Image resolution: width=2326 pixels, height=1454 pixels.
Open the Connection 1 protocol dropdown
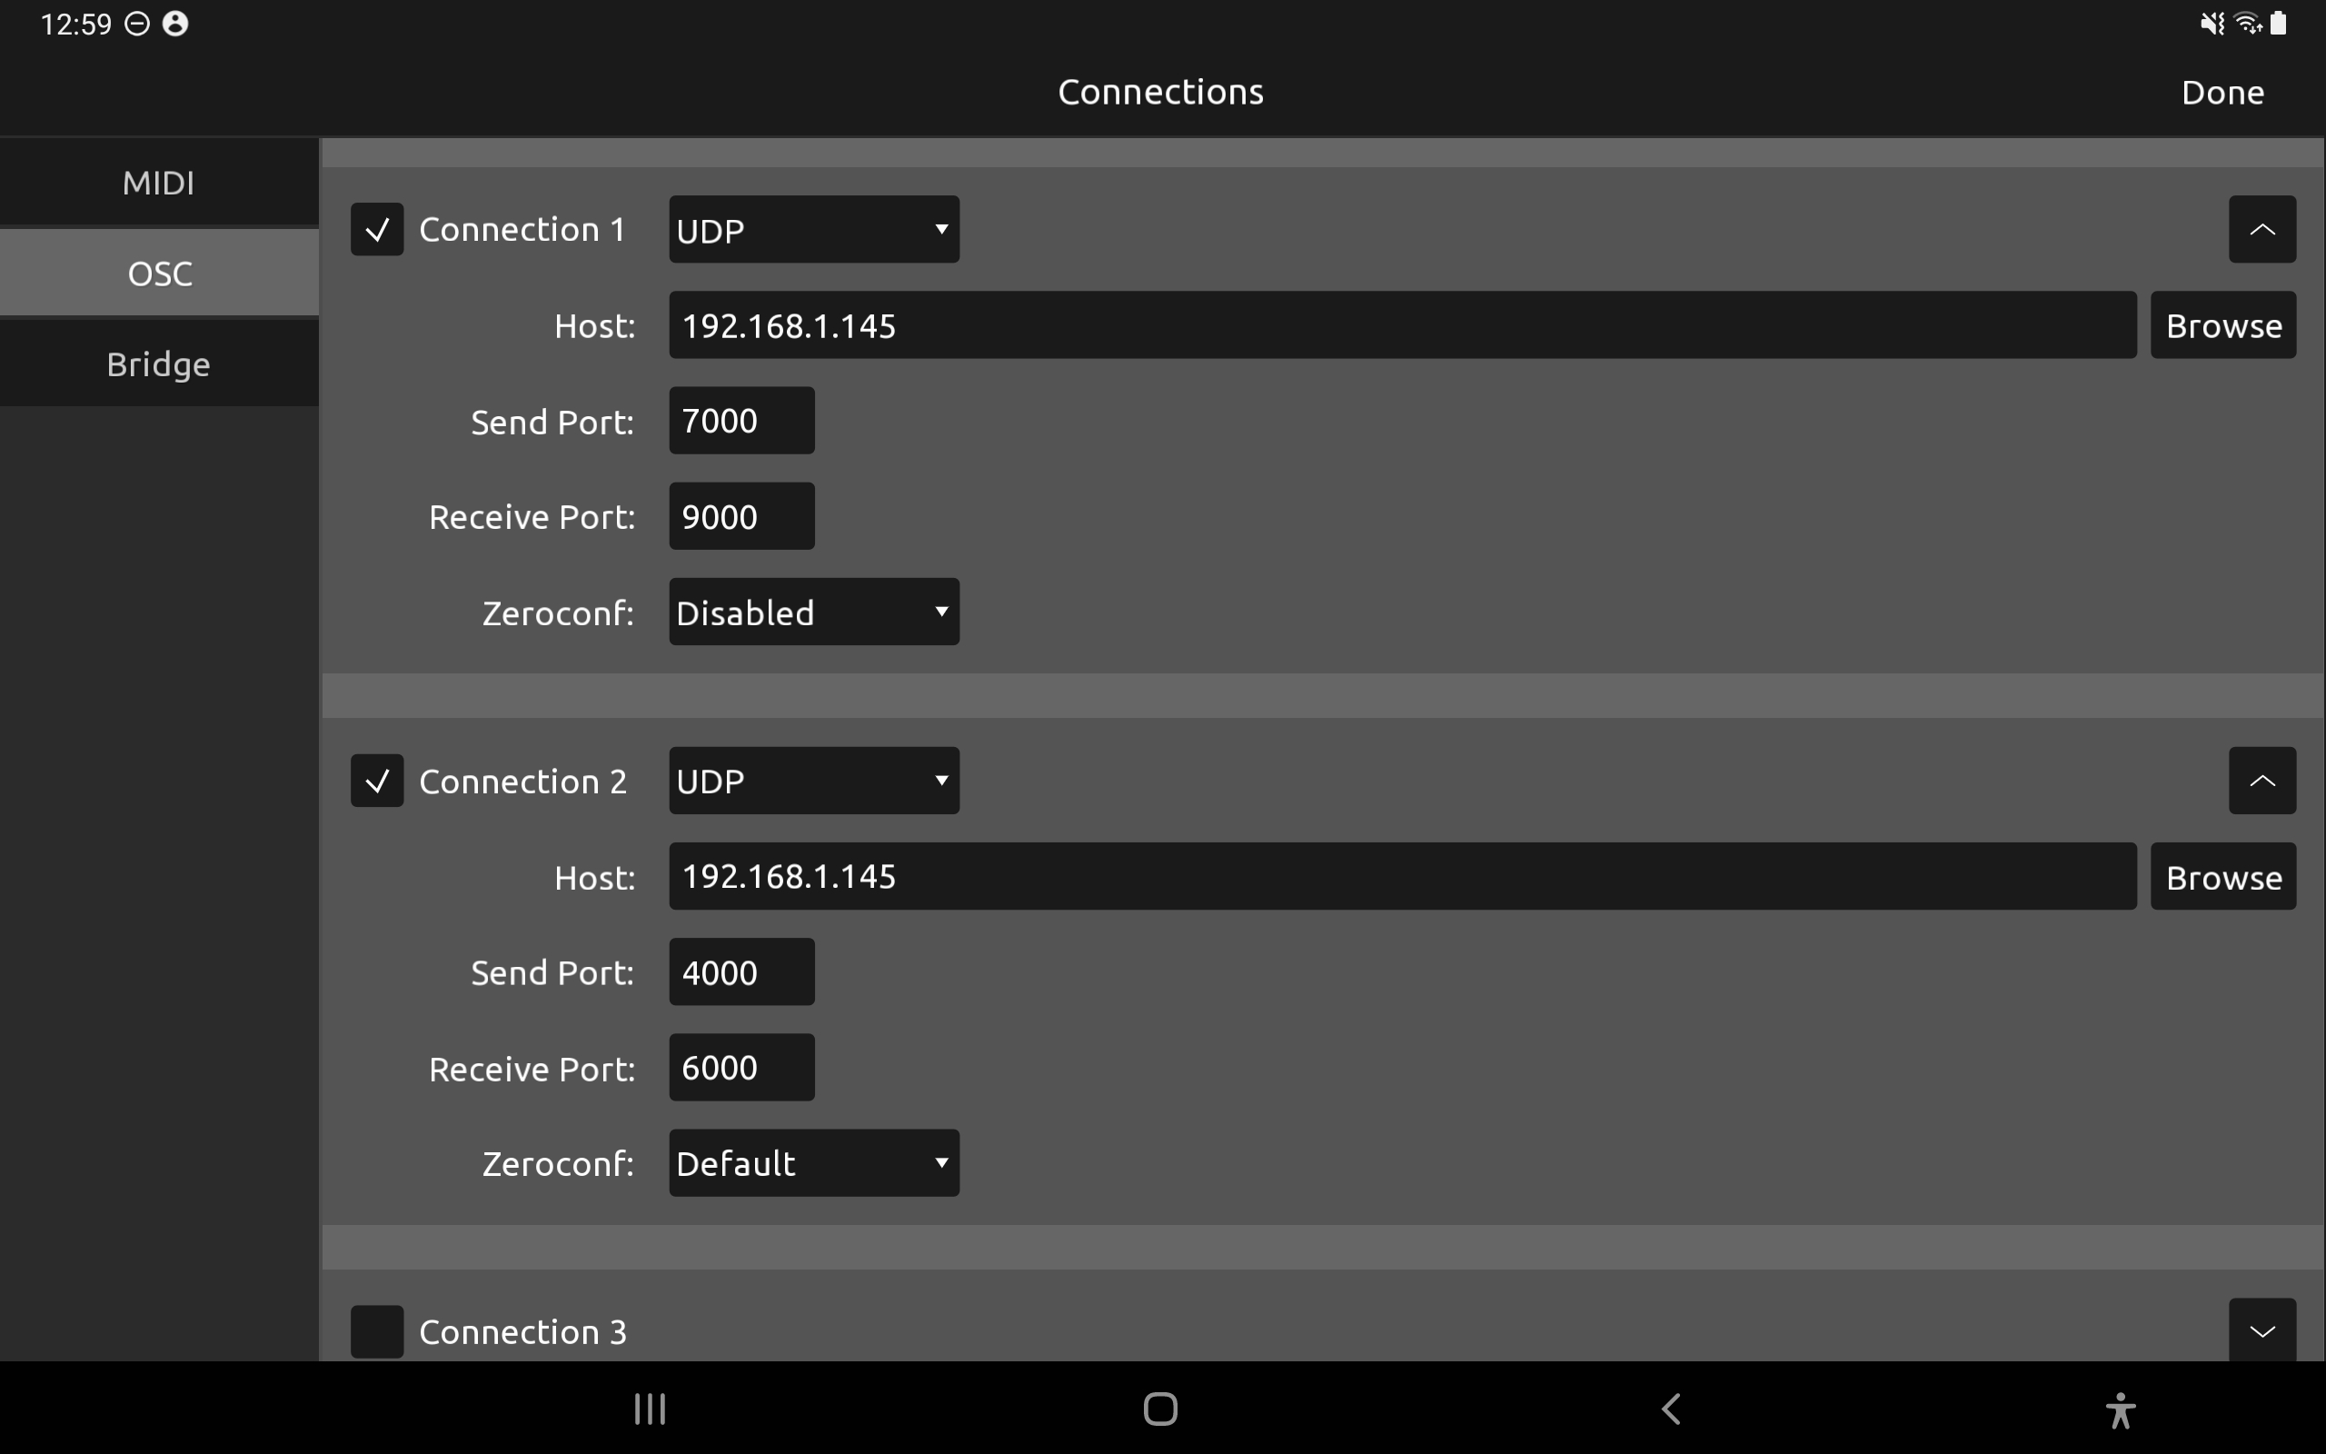pyautogui.click(x=812, y=229)
